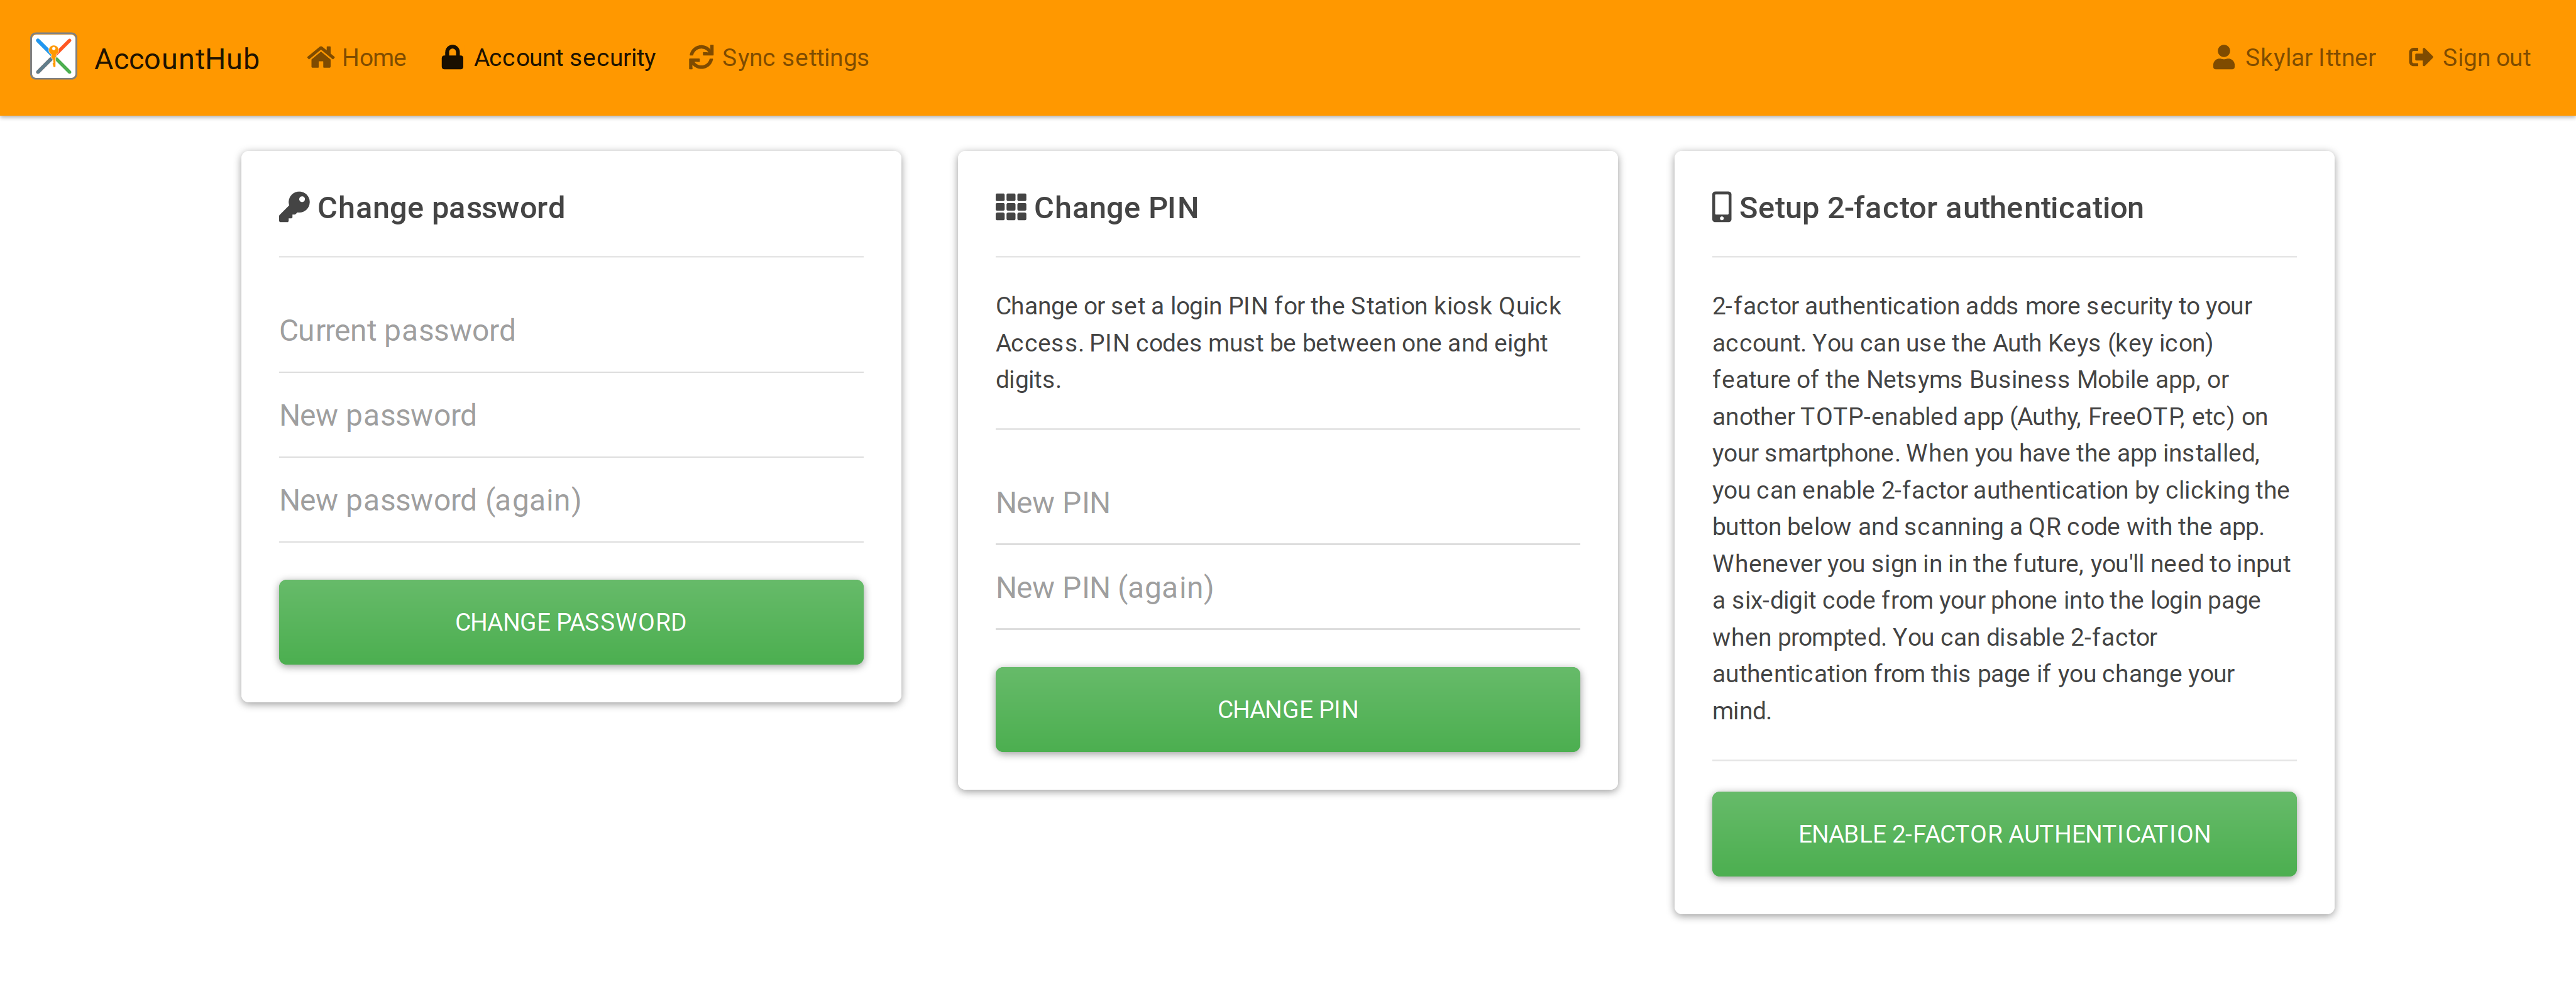Select the Account security menu item

click(548, 57)
